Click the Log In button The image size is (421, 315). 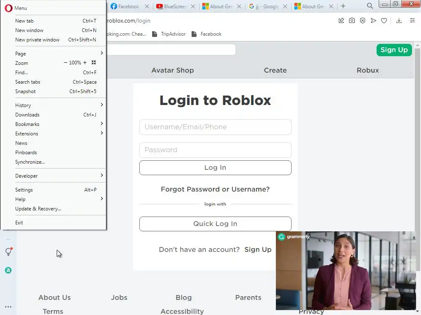(x=215, y=168)
